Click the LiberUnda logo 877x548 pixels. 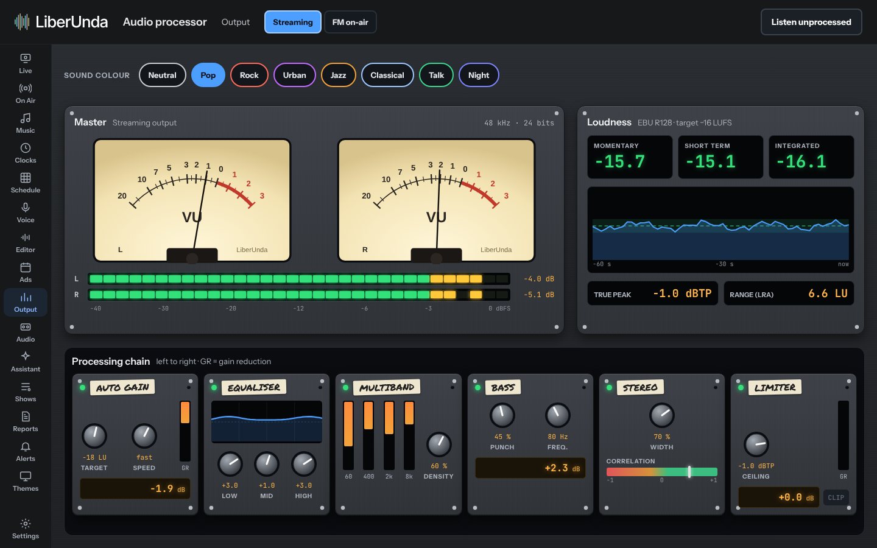point(61,22)
